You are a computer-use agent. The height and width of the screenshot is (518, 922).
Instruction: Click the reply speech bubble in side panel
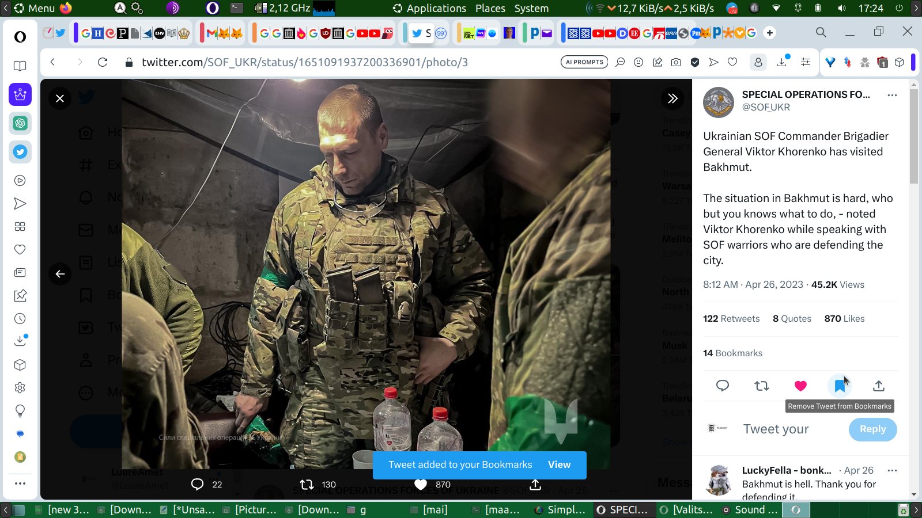coord(723,386)
